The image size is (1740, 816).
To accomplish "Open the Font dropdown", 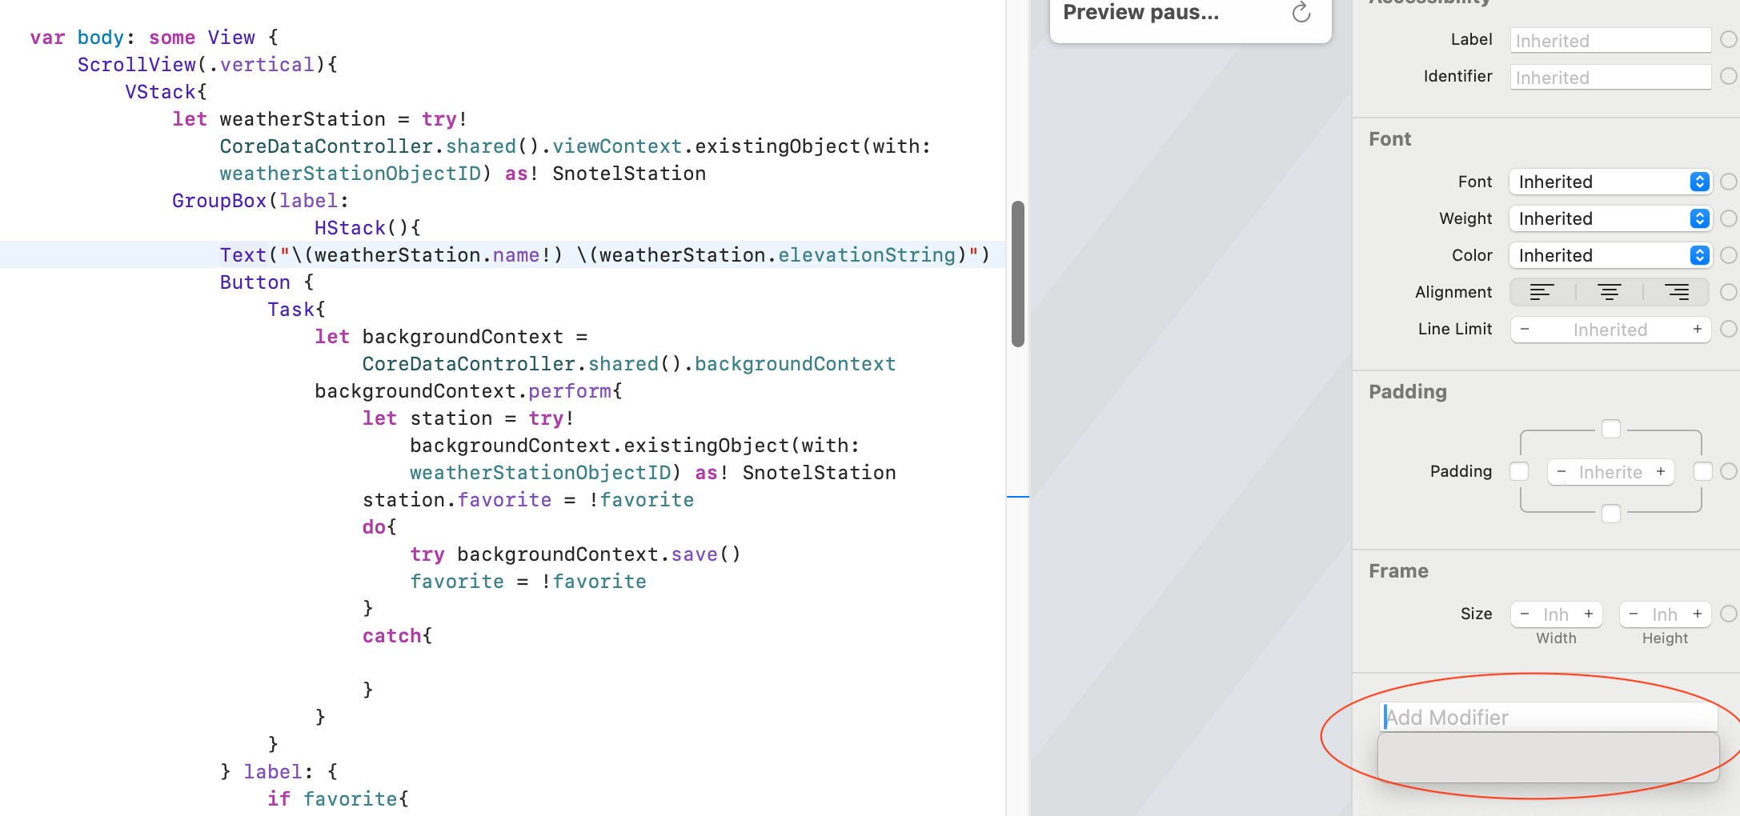I will tap(1610, 182).
